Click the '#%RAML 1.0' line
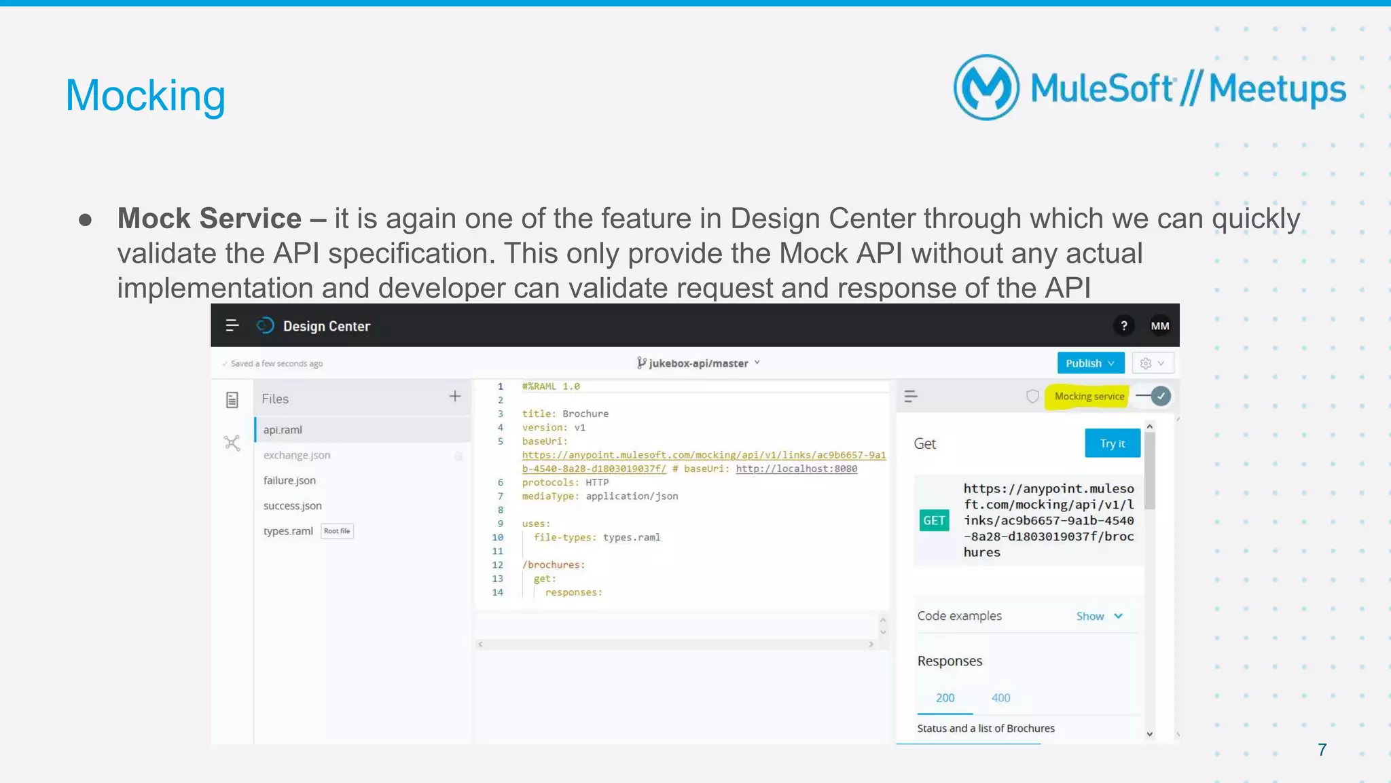 (x=551, y=386)
